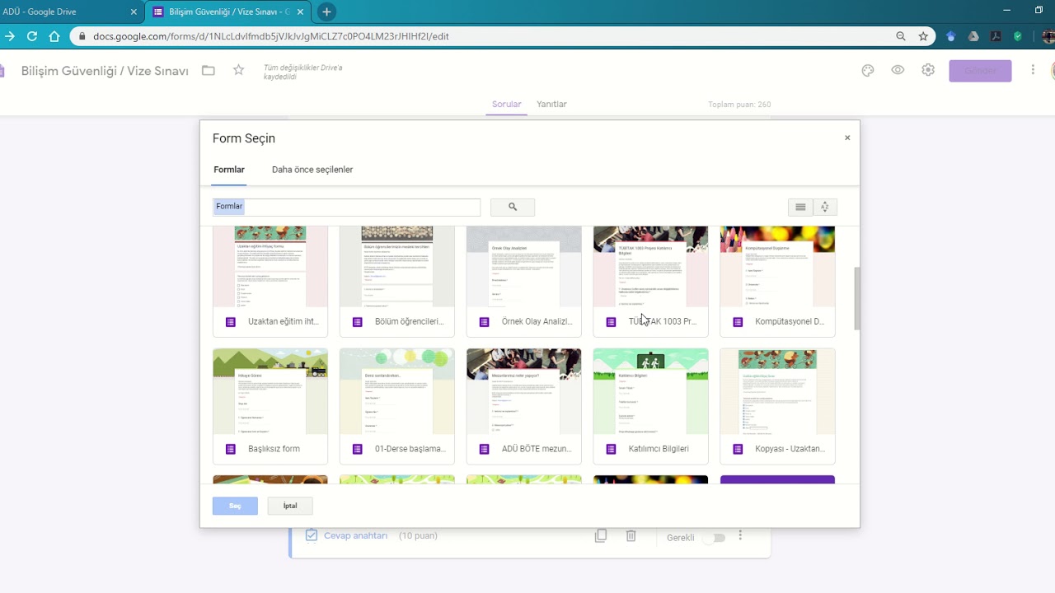Select the Katılımcı Bilgileri form thumbnail
1055x593 pixels.
pos(650,406)
